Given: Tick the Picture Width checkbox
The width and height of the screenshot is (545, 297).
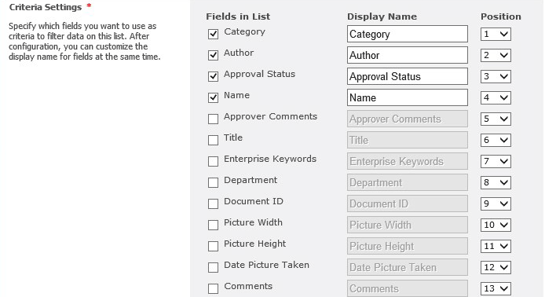Looking at the screenshot, I should 213,225.
